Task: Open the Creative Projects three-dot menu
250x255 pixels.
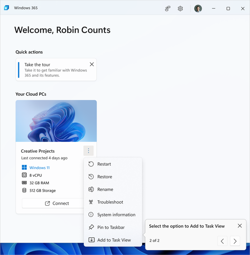Action: [88, 150]
